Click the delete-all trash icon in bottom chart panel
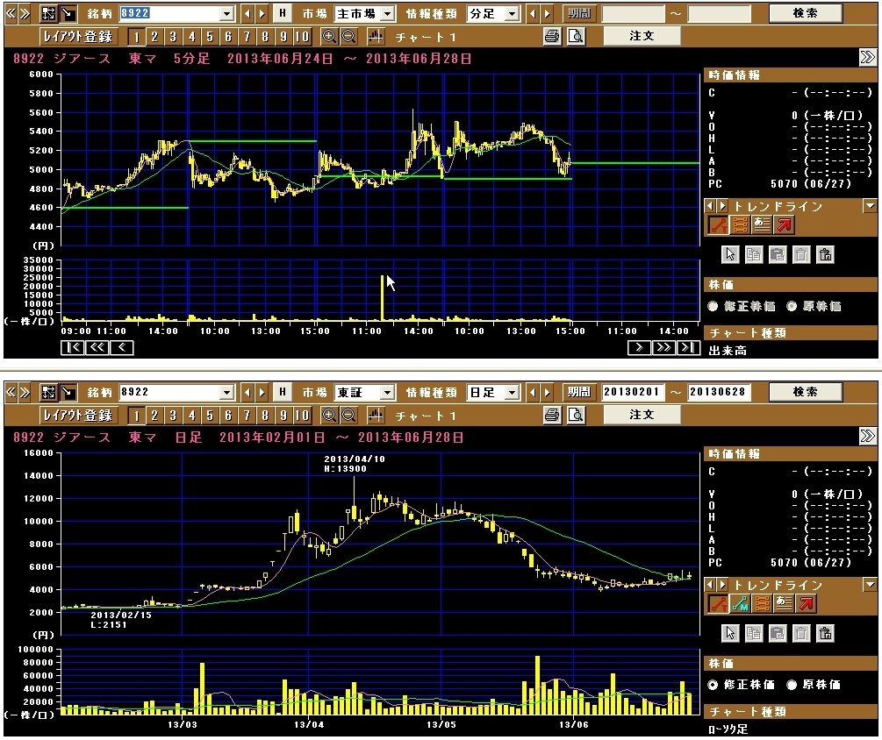Image resolution: width=882 pixels, height=740 pixels. (x=824, y=633)
